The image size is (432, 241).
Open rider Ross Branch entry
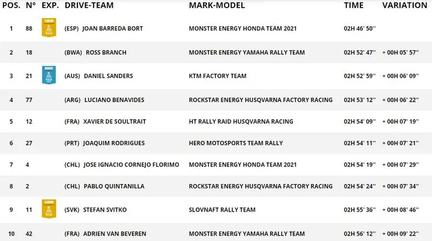click(106, 52)
